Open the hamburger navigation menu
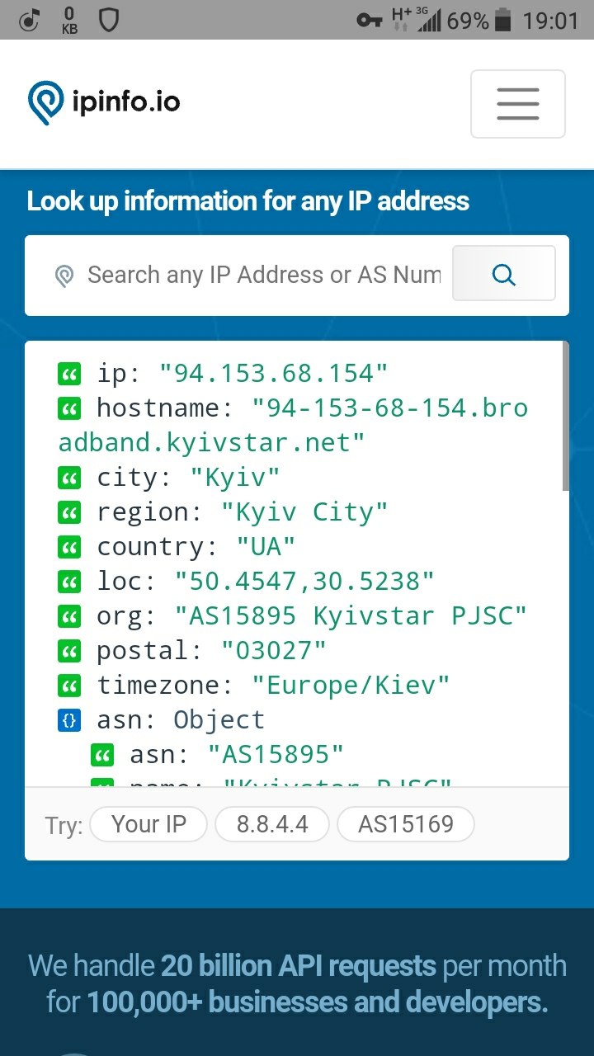 point(518,104)
